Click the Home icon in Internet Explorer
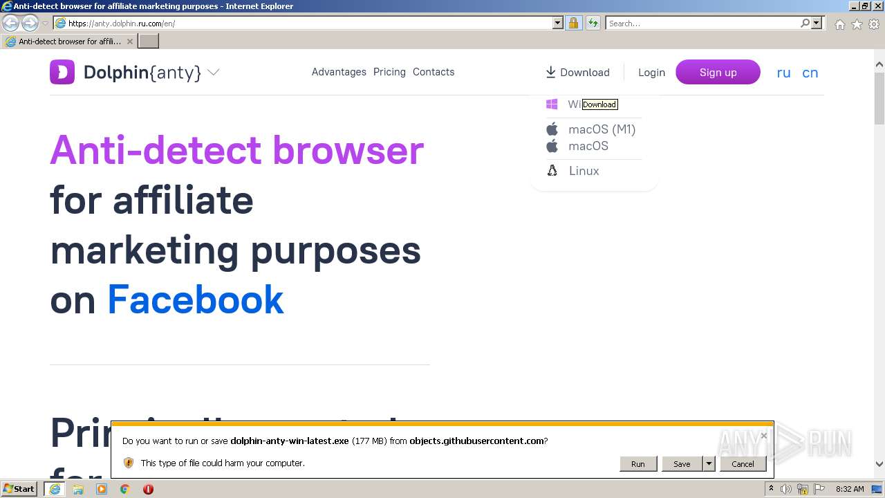The width and height of the screenshot is (885, 498). pos(839,24)
